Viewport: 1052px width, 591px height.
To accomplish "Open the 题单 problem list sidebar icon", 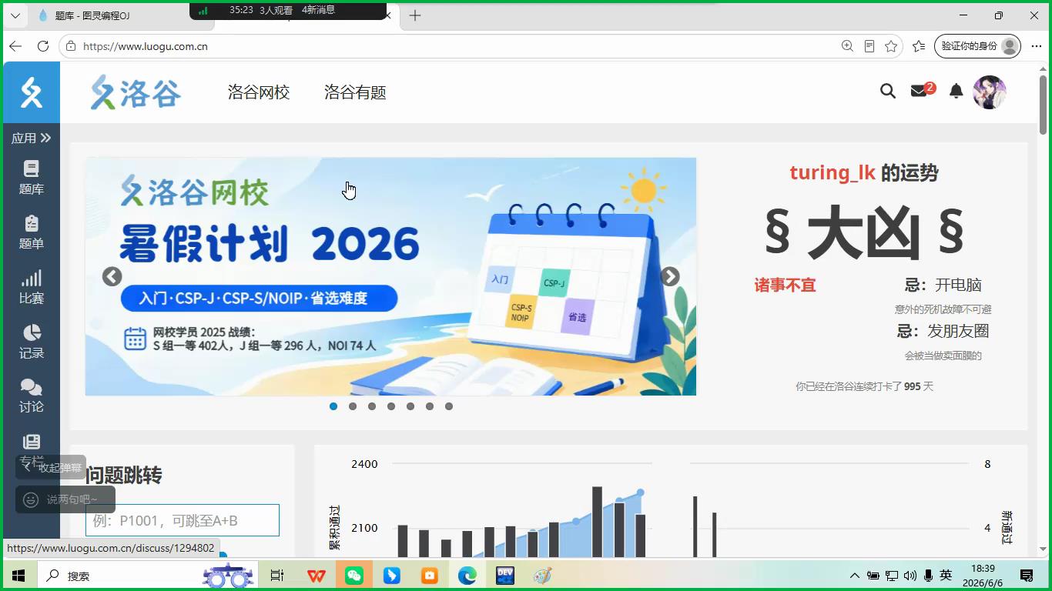I will point(31,232).
